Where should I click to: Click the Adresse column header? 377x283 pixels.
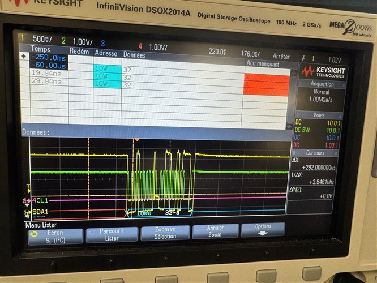coord(106,53)
